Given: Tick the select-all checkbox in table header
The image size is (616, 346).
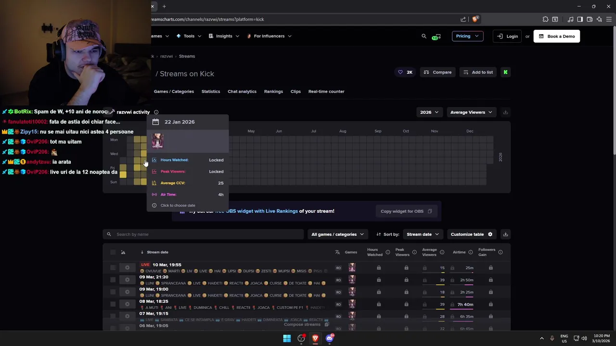Looking at the screenshot, I should coord(113,252).
